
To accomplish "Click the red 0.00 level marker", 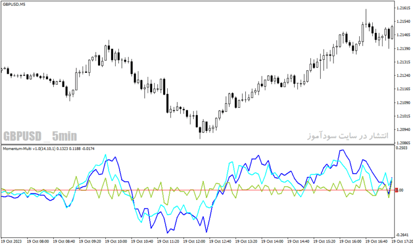I will tap(396, 190).
